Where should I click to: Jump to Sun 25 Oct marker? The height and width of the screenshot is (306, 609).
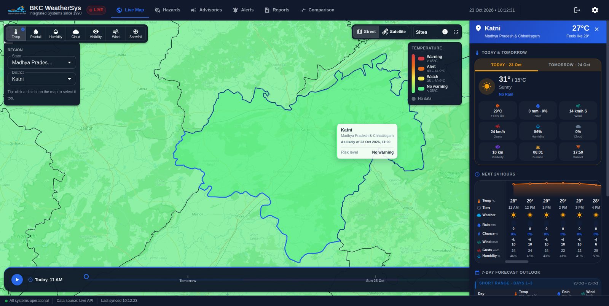click(375, 281)
